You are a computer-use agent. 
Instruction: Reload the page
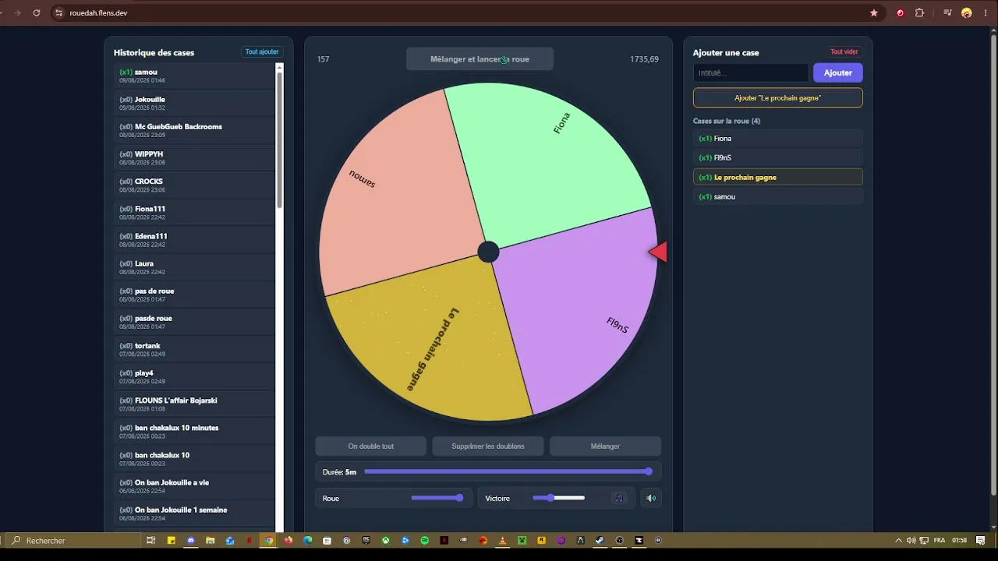(37, 12)
